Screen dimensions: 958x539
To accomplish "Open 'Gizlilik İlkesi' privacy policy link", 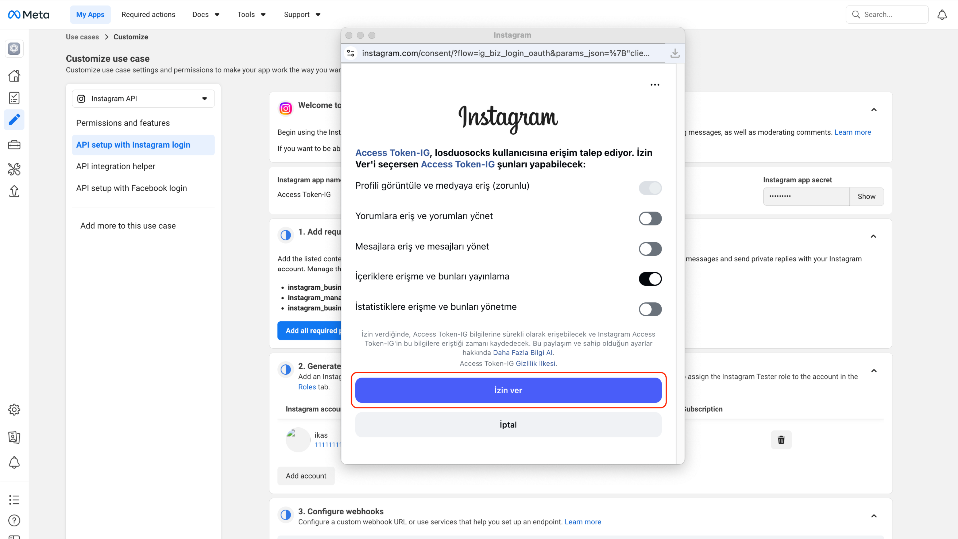I will click(535, 364).
